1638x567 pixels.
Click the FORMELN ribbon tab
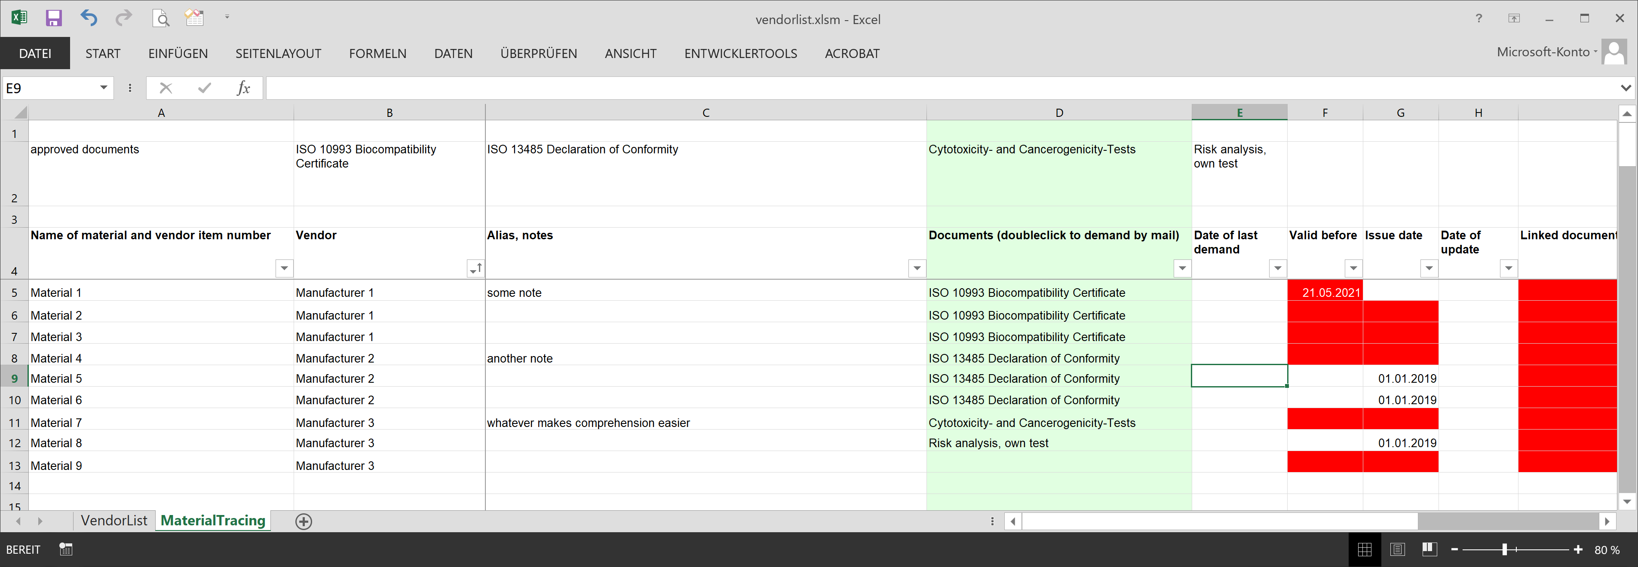(379, 53)
